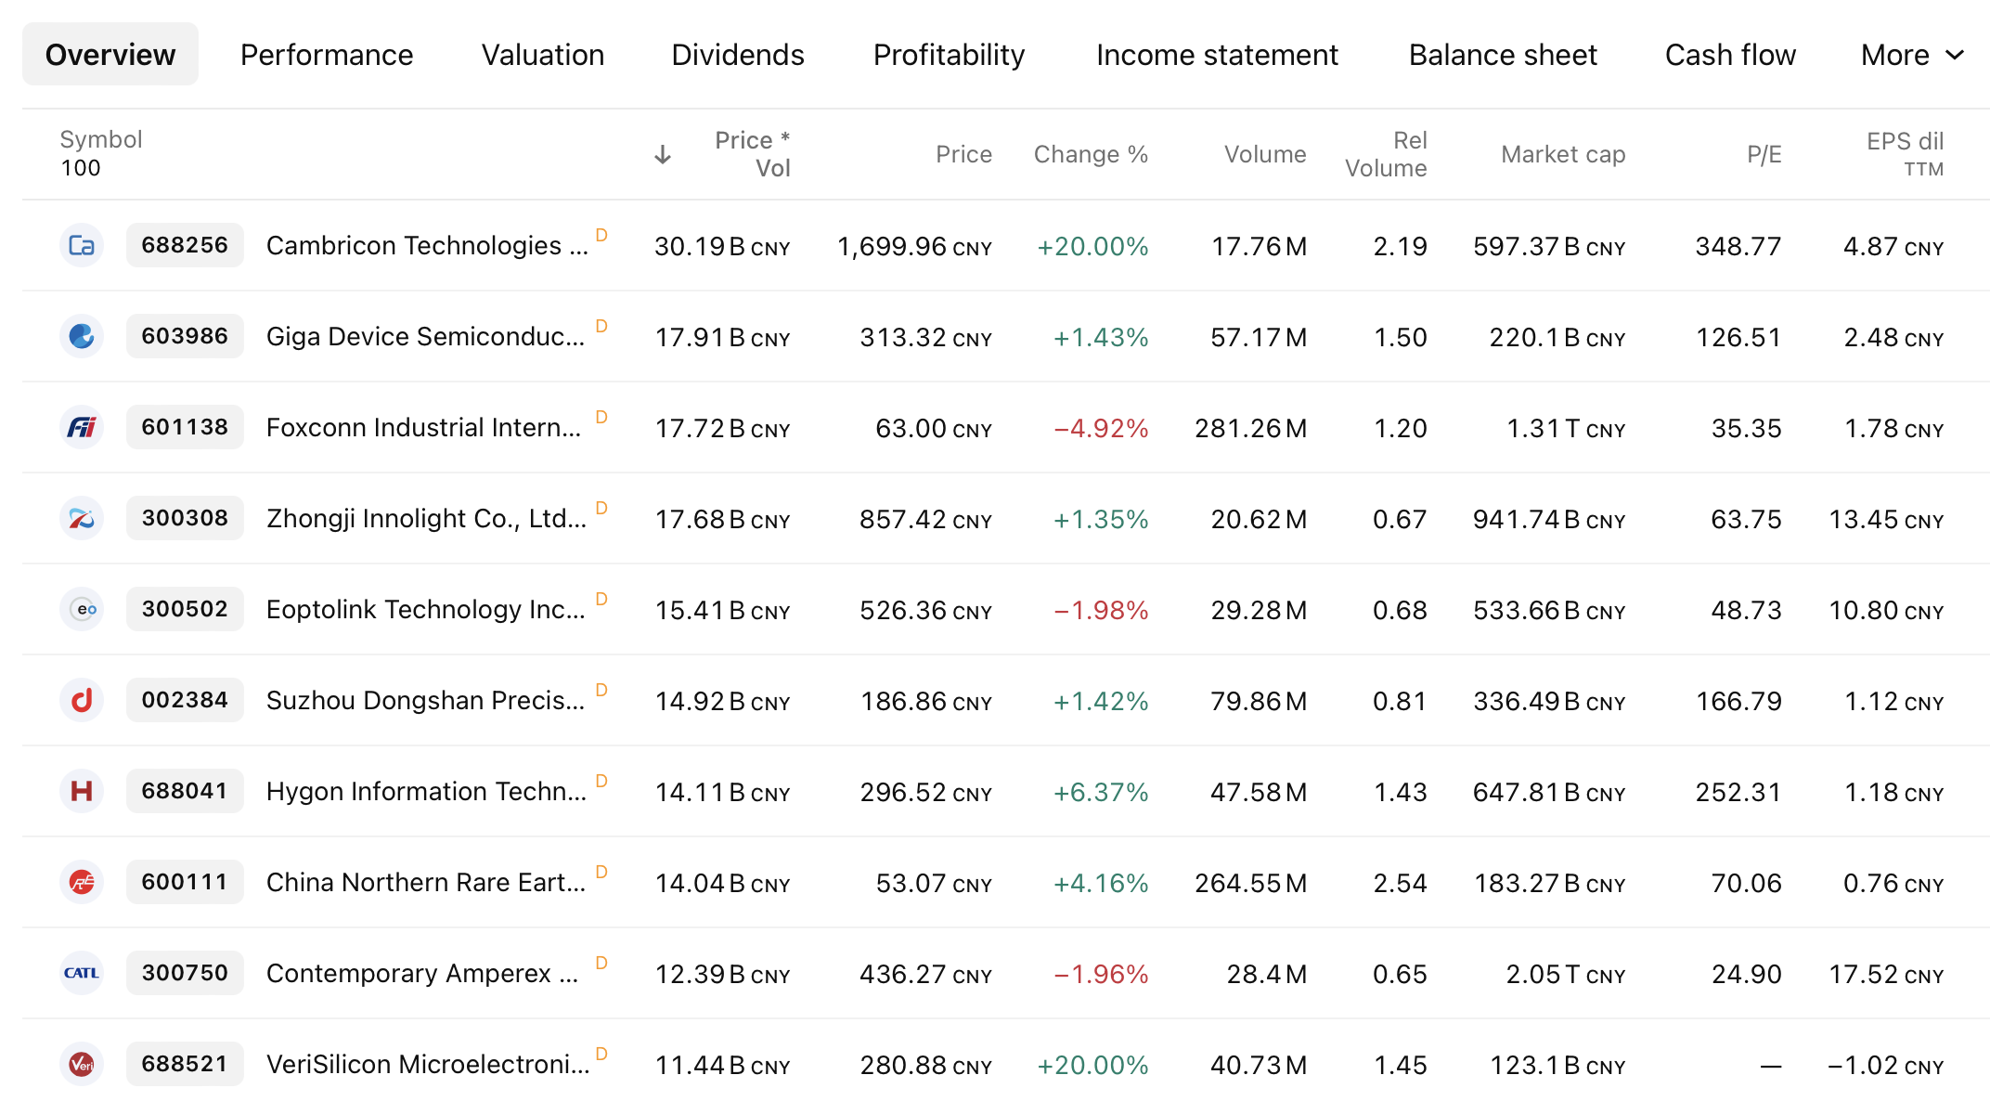Click the Cambricon Technologies company name

(x=427, y=245)
